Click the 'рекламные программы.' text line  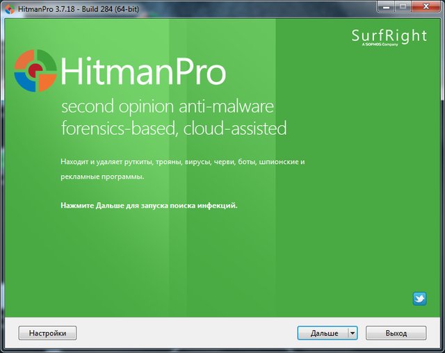click(102, 176)
